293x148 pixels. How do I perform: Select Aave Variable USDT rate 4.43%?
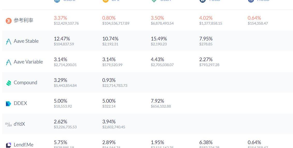tap(157, 60)
